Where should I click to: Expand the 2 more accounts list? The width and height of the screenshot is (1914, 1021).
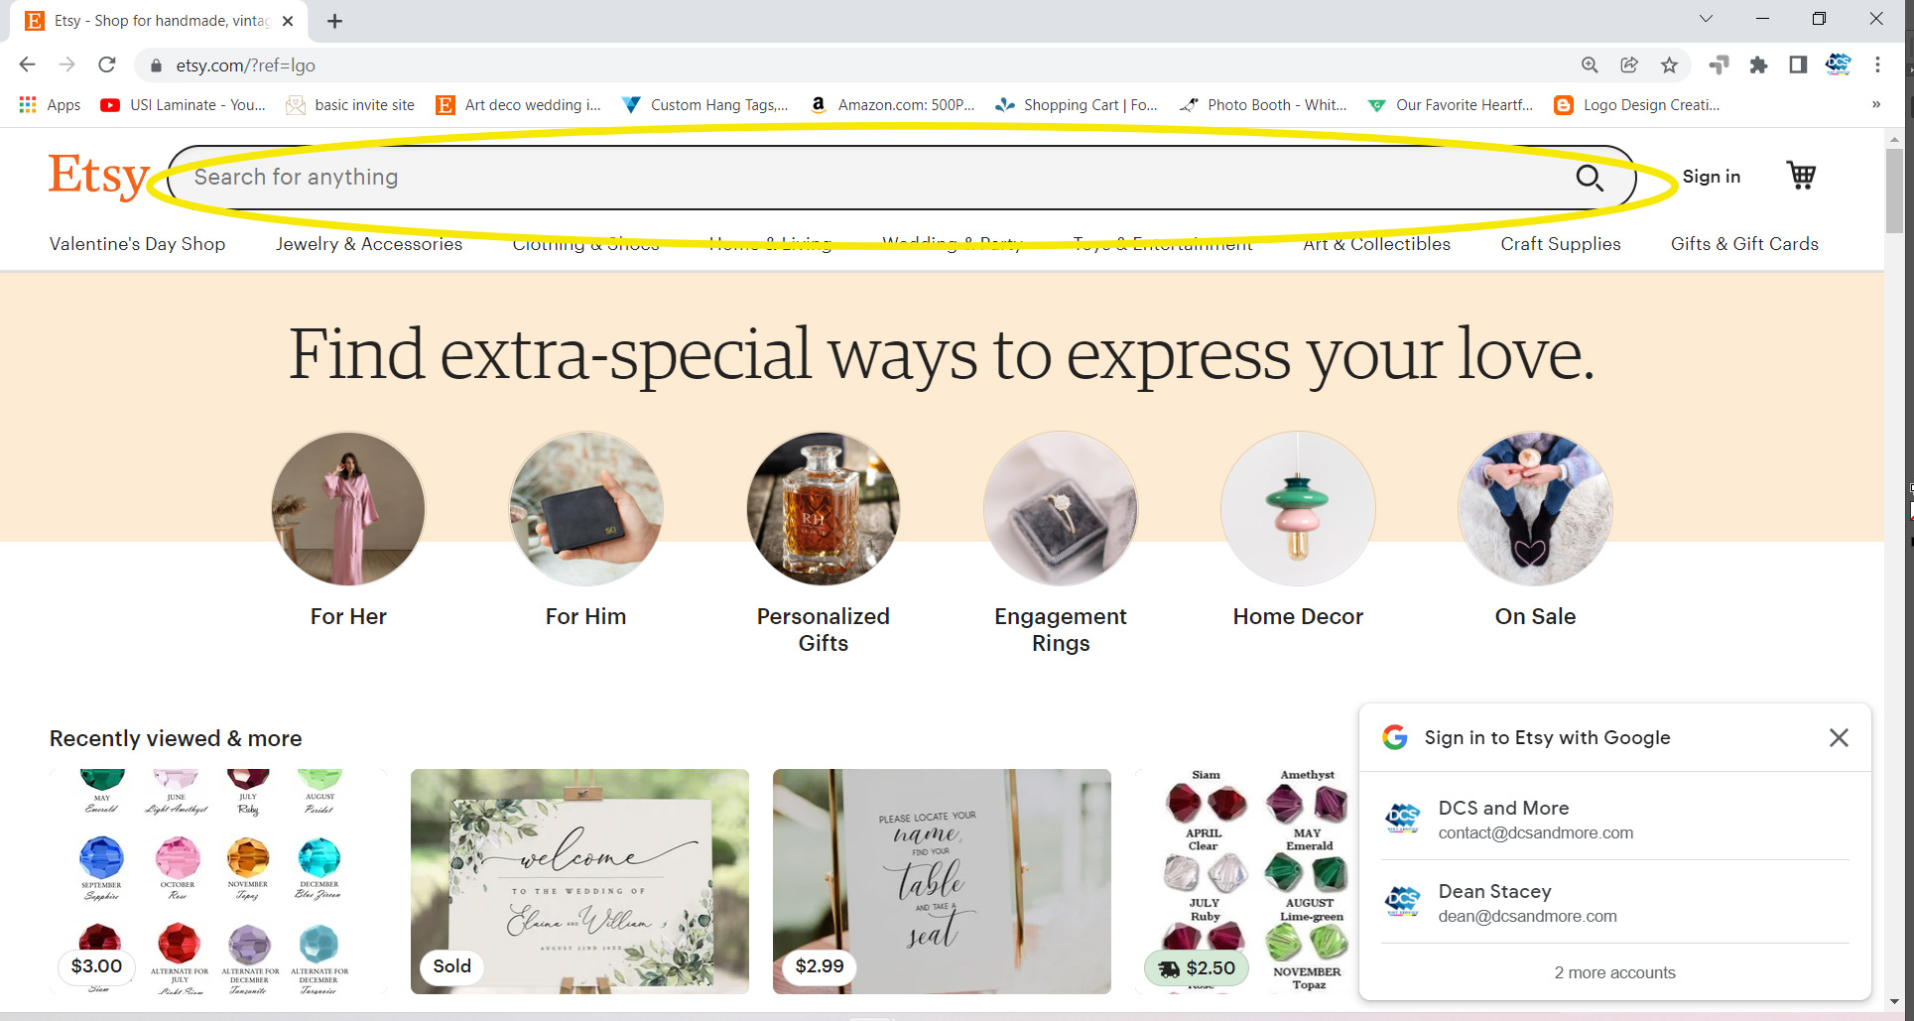click(1614, 972)
